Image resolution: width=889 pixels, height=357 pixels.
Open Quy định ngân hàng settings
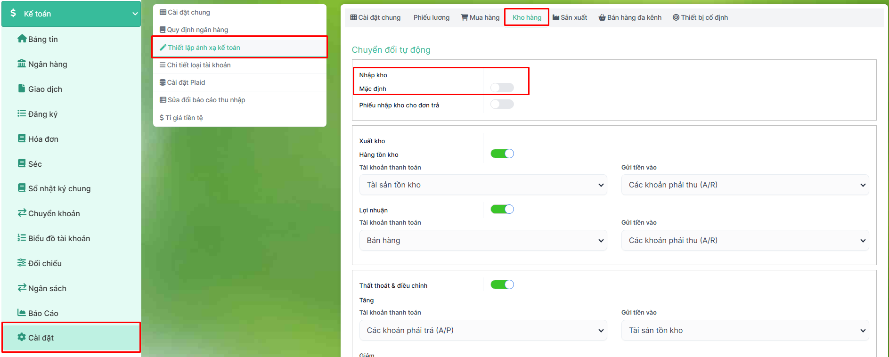(197, 30)
